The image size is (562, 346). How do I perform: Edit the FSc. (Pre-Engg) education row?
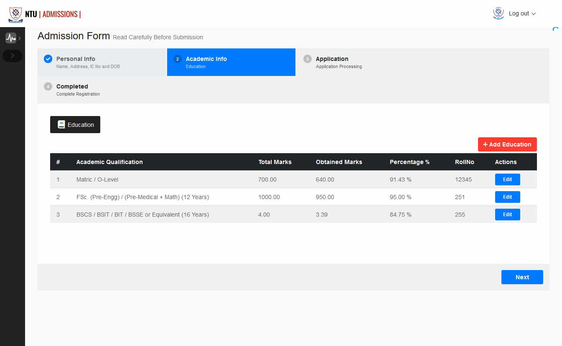pos(507,197)
